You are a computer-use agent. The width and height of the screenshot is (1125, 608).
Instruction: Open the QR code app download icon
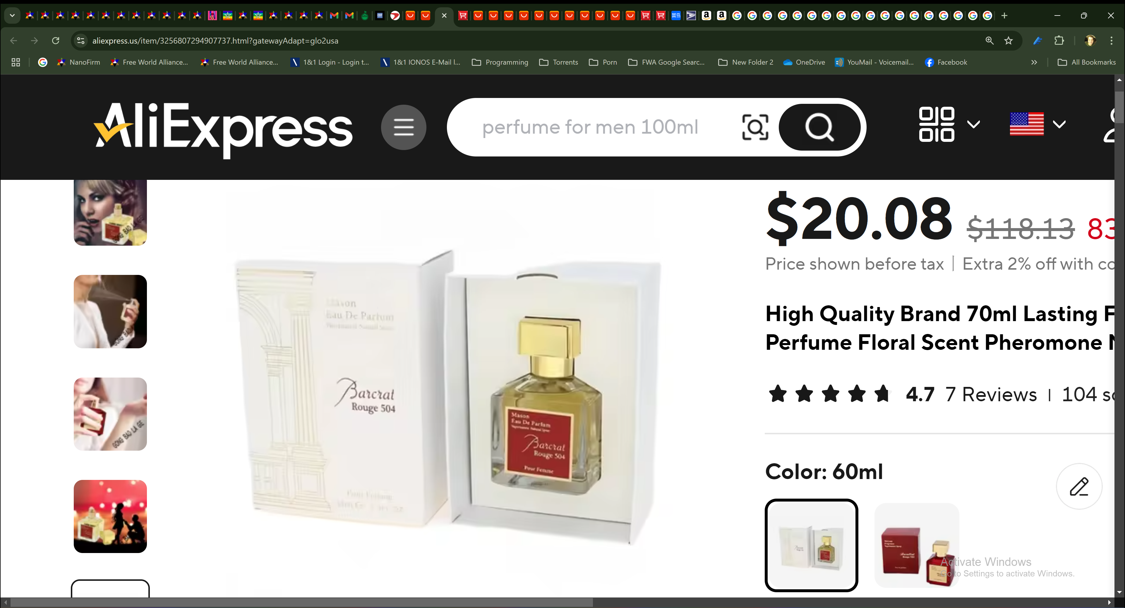936,124
